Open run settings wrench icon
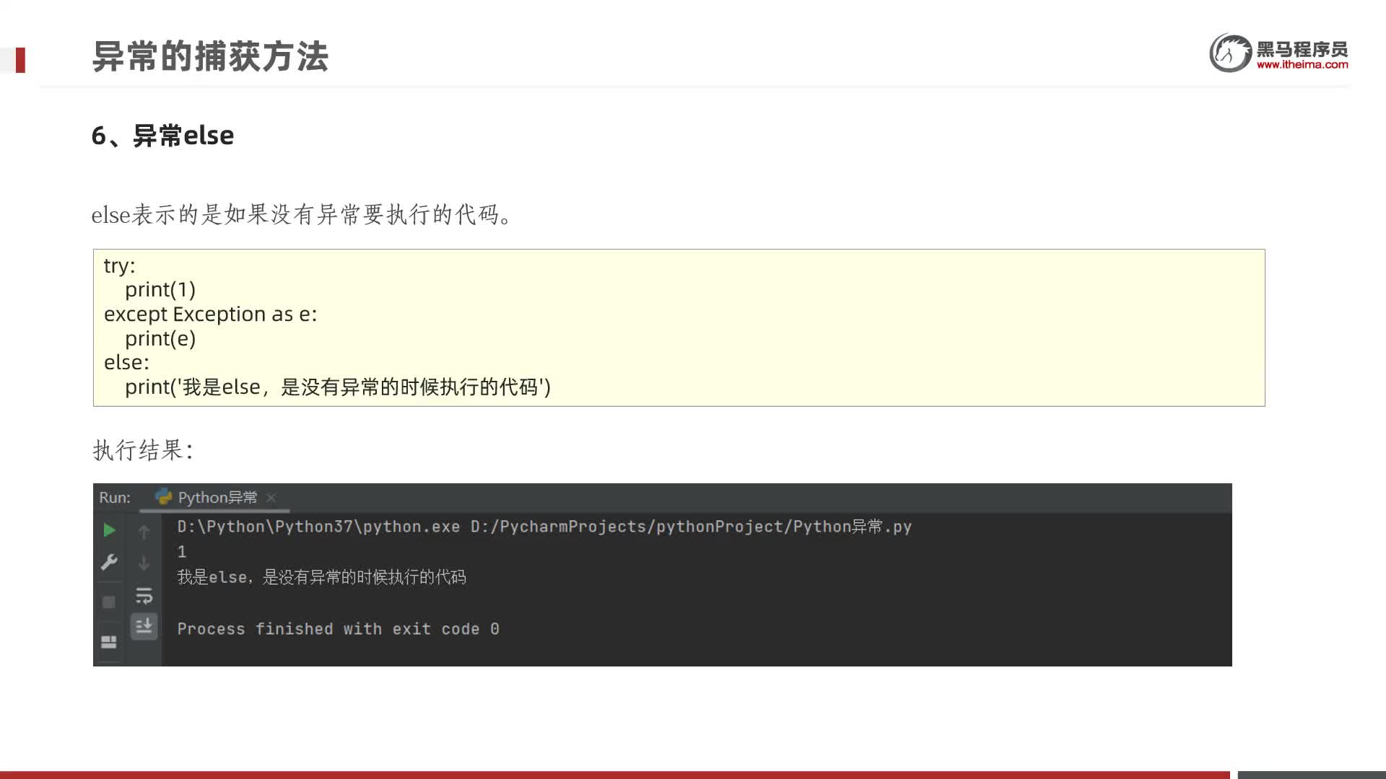This screenshot has height=779, width=1386. coord(109,562)
